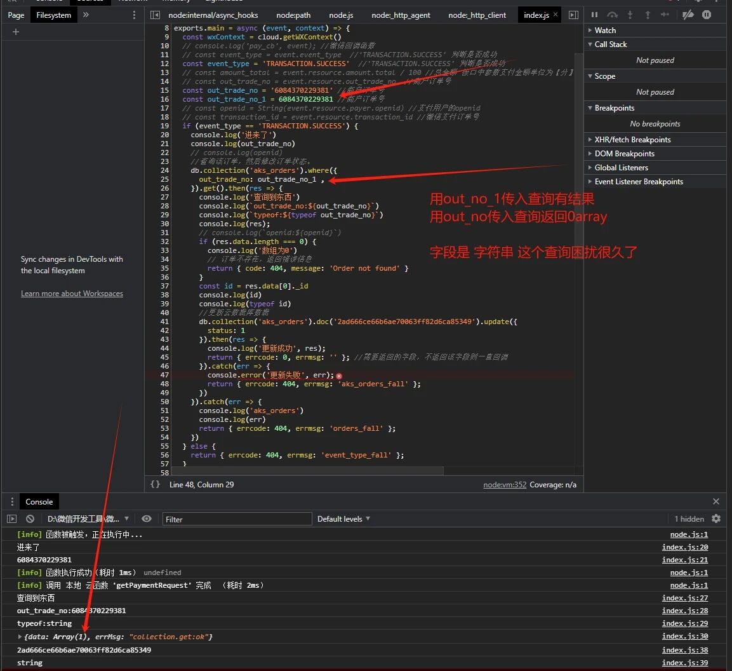The height and width of the screenshot is (671, 732).
Task: Show console sidebar icon
Action: point(11,518)
